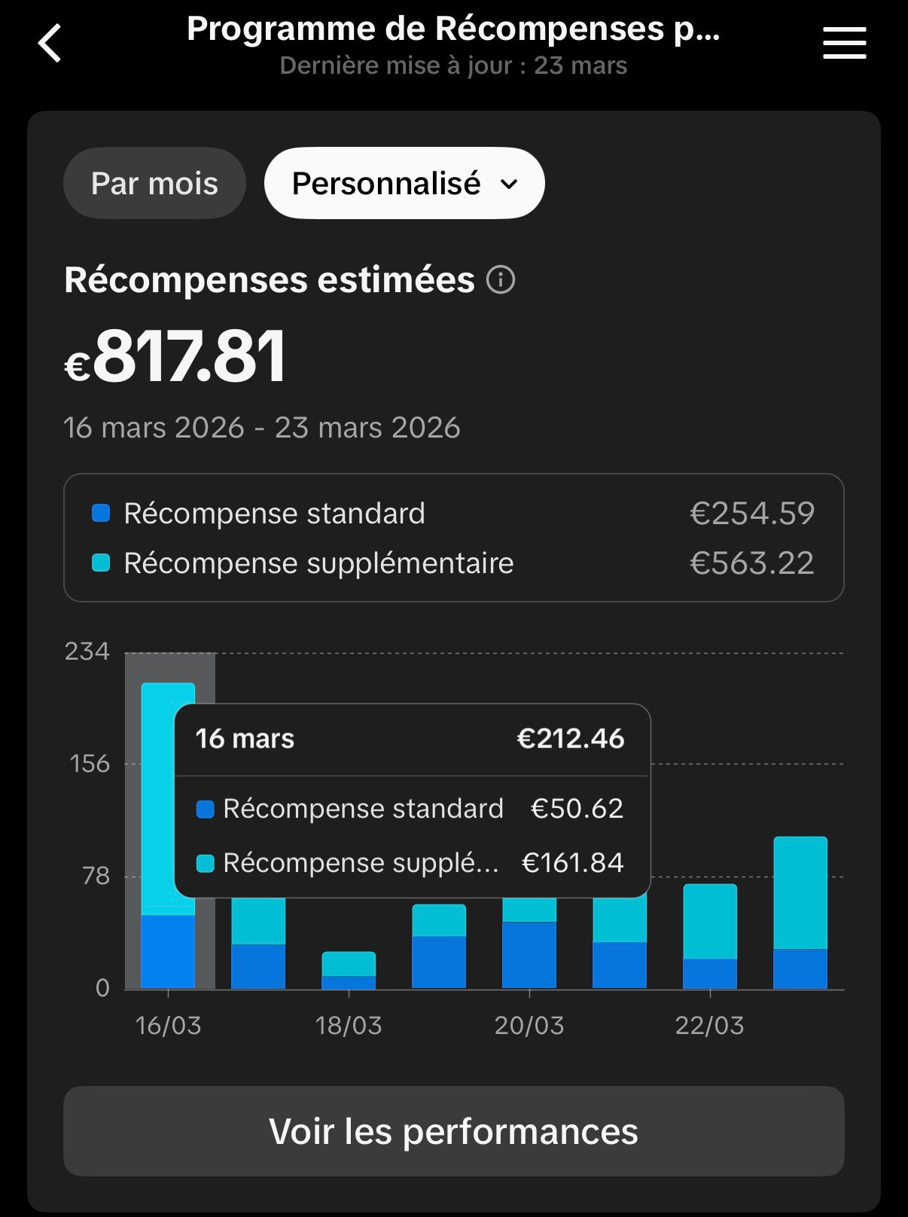
Task: Select the 18/03 bar in chart
Action: coord(349,970)
